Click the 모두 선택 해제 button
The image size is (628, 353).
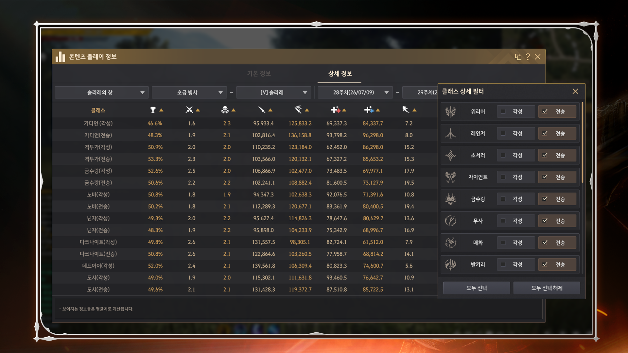coord(547,288)
